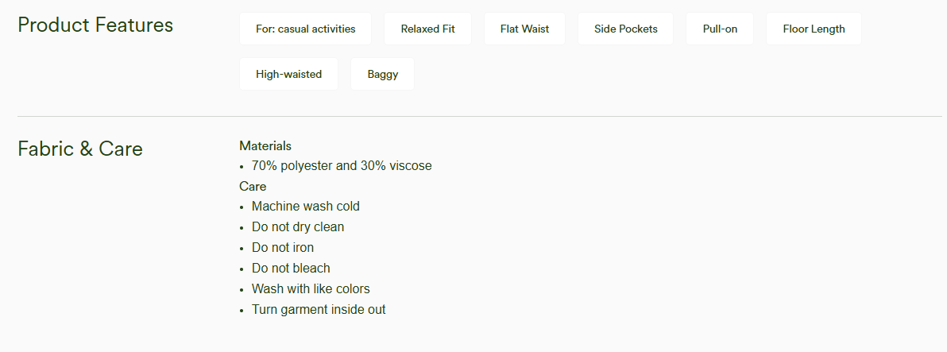Click the divider line below Product Features

480,116
